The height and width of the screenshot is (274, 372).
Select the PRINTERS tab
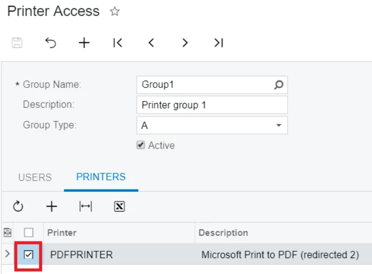tap(101, 177)
